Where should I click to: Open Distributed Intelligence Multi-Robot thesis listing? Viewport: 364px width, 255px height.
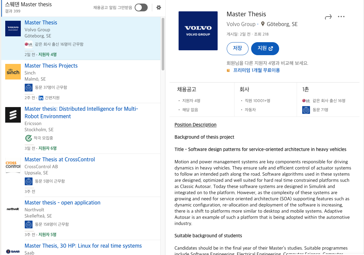81,112
